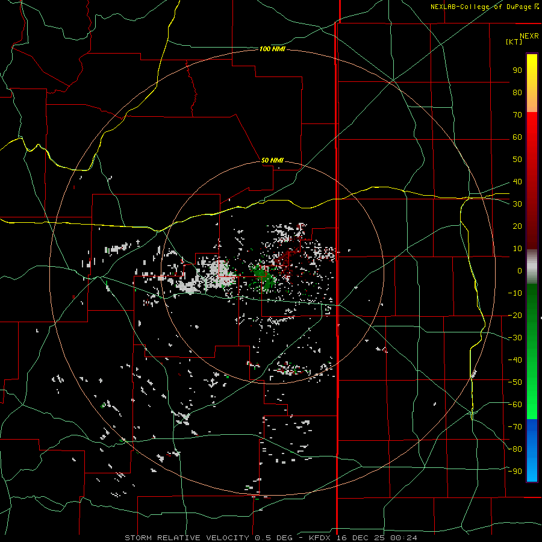542x542 pixels.
Task: Click the dark red outbound echo patch northeast of center
Action: click(x=285, y=261)
